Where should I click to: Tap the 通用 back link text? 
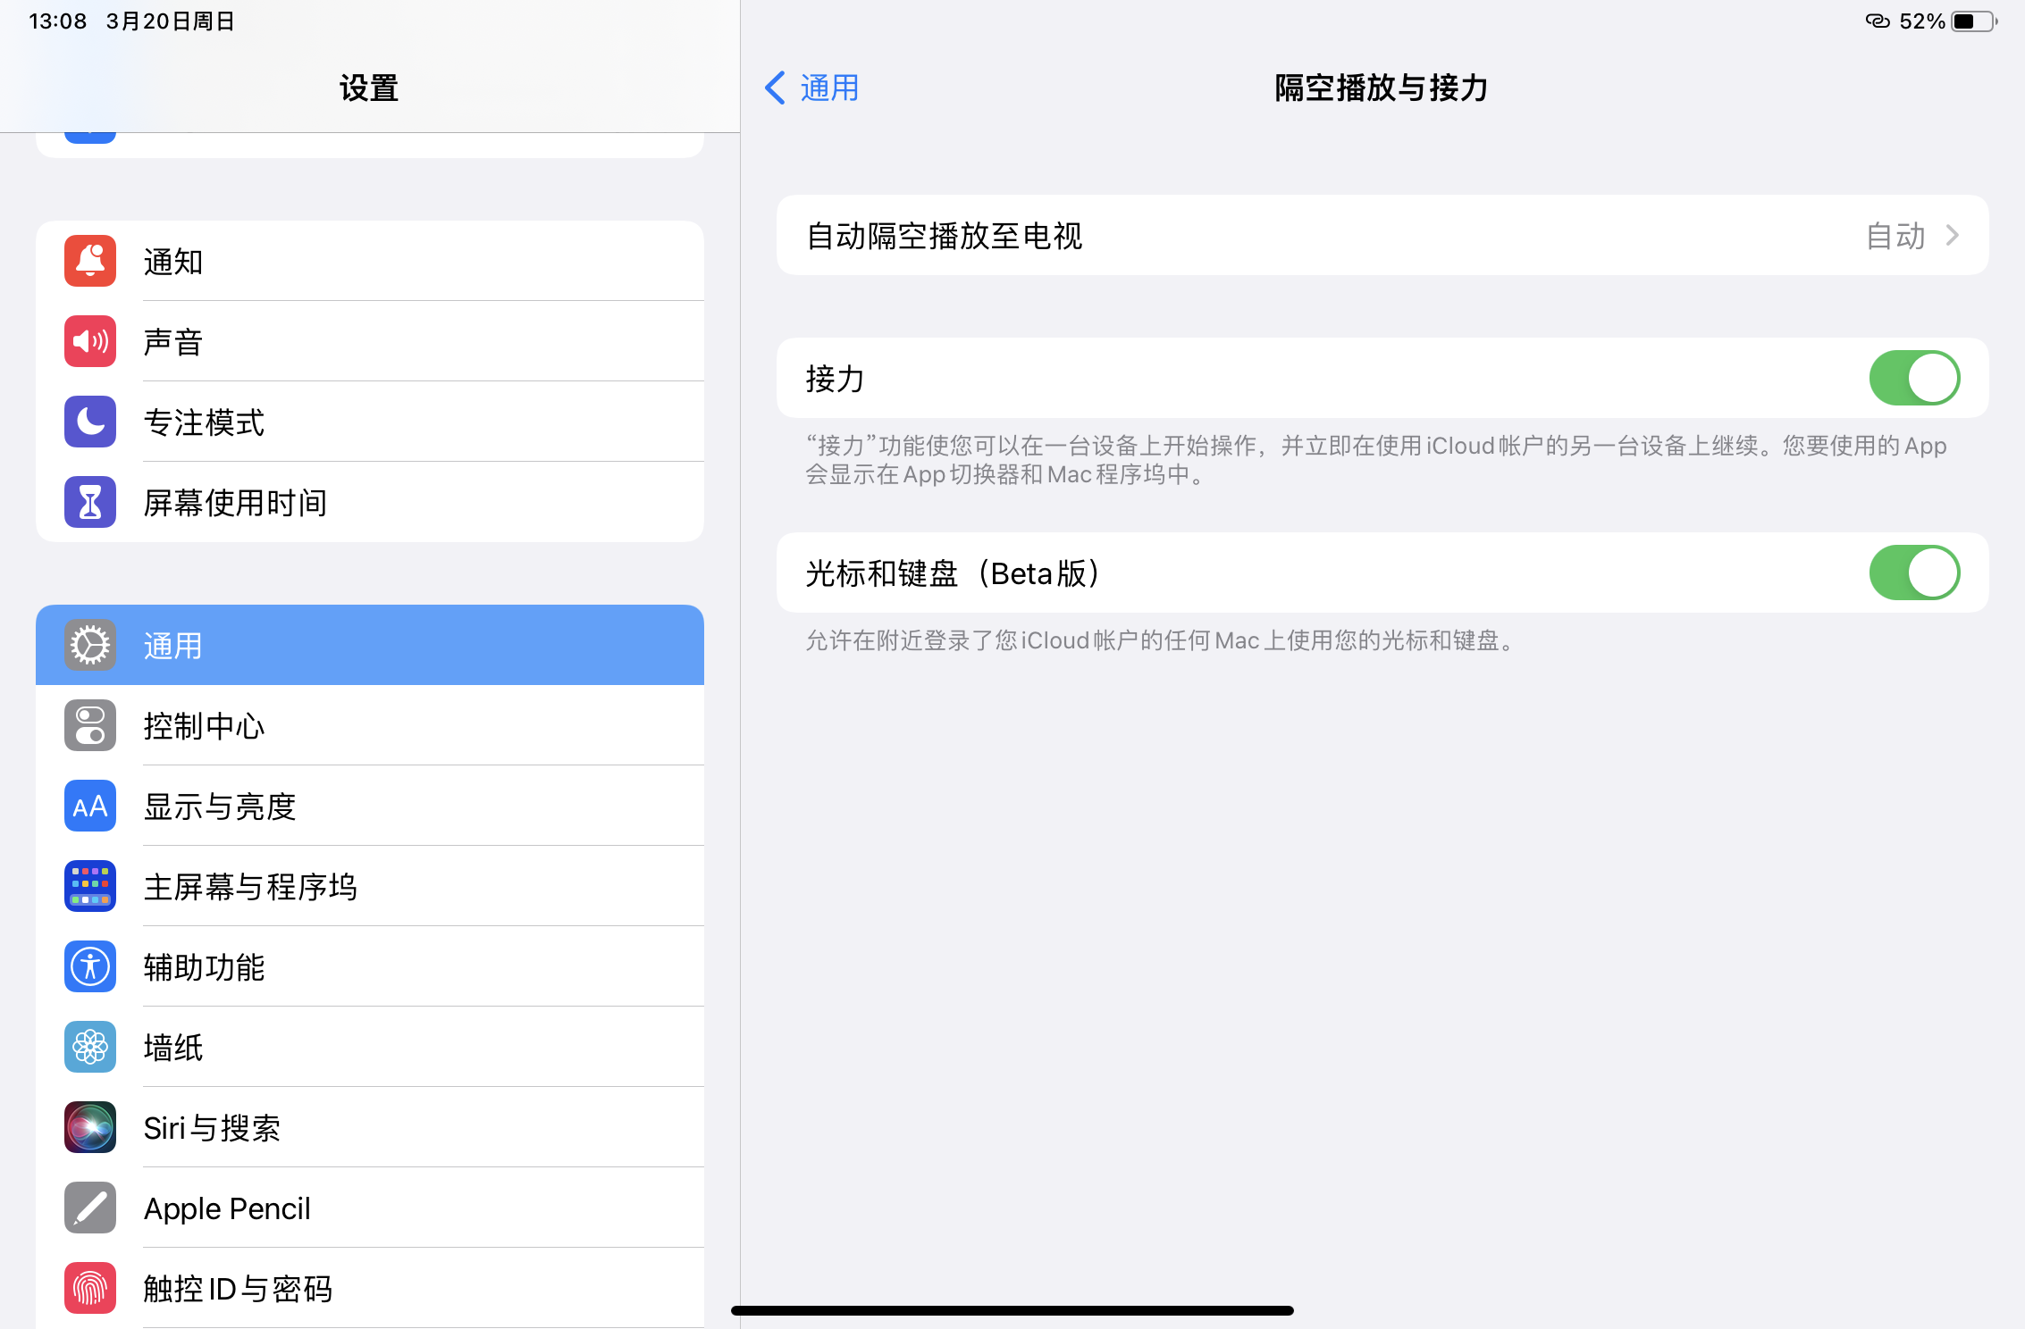tap(829, 88)
